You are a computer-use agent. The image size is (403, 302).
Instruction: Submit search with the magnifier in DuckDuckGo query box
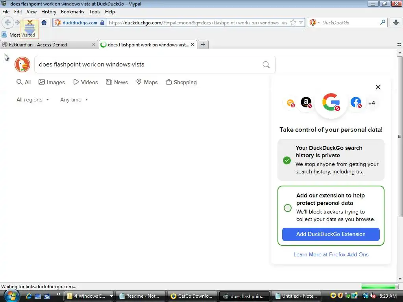266,65
